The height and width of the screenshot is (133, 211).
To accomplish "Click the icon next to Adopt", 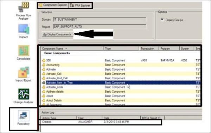I will tap(44, 96).
